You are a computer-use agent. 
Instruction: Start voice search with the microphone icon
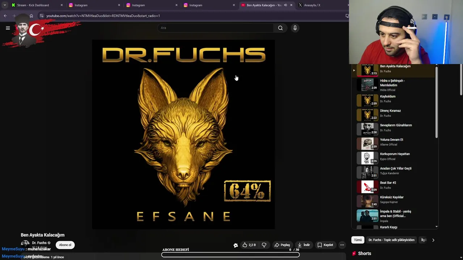coord(295,28)
